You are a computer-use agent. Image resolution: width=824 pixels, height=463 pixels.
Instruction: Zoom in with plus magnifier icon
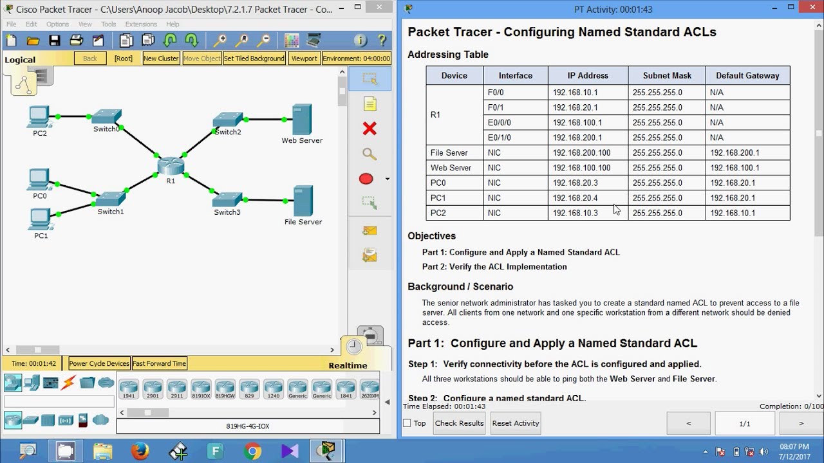click(220, 41)
